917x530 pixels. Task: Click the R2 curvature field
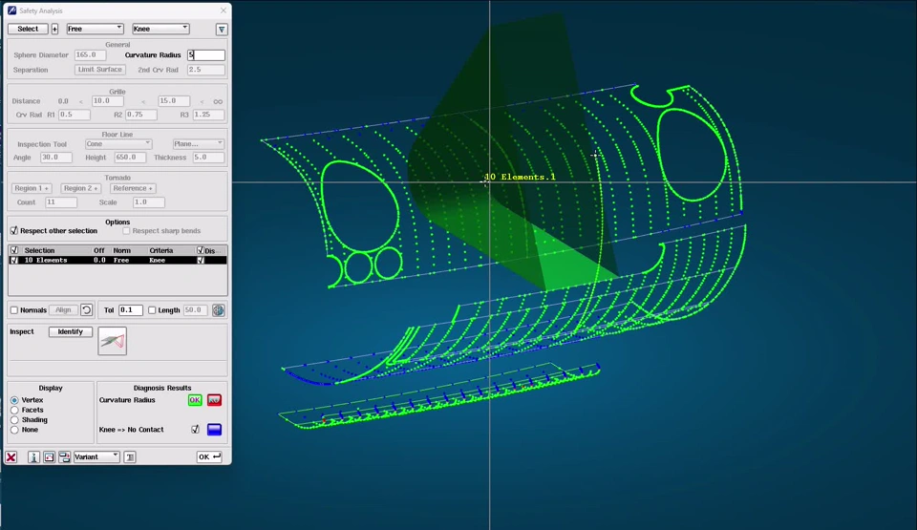coord(141,115)
